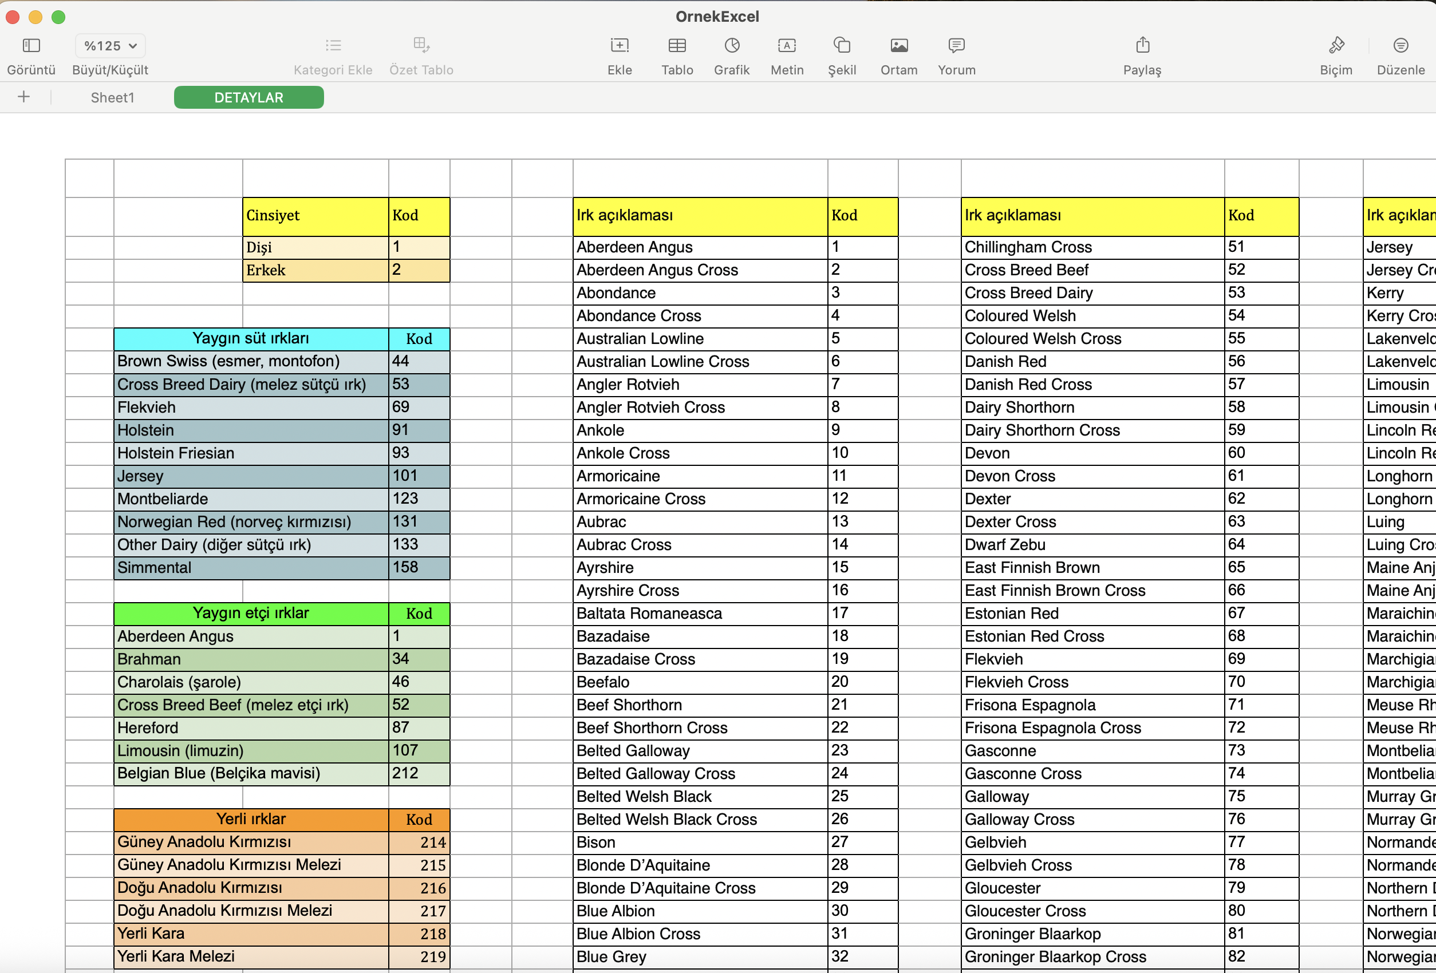Open the Görüntü view options icon

click(x=31, y=45)
